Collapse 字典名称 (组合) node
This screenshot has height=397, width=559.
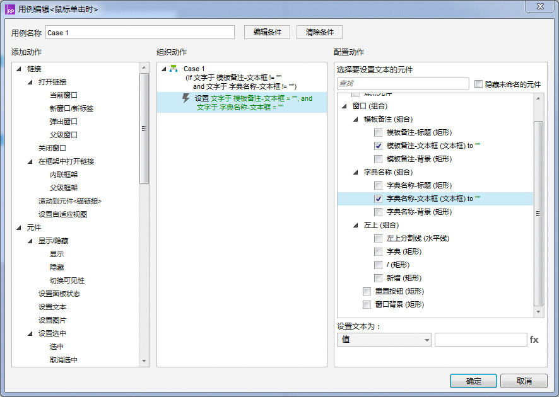(356, 172)
